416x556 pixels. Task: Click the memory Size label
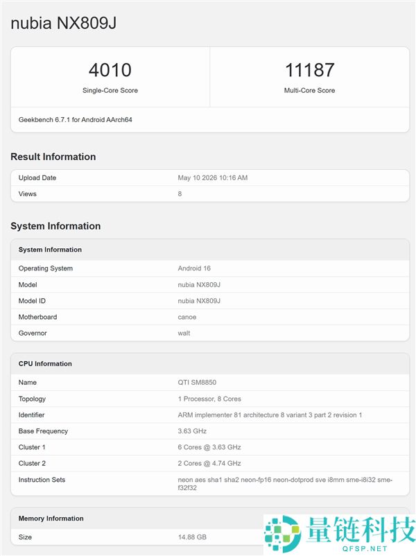(x=25, y=537)
